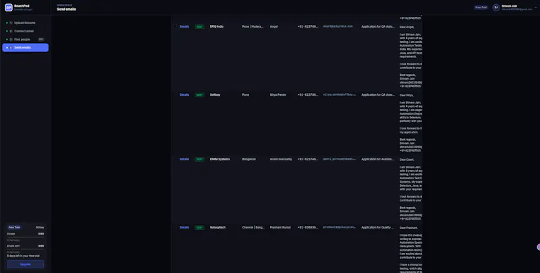Click the Scrape usage progress bar
This screenshot has height=273, width=540.
[x=26, y=237]
